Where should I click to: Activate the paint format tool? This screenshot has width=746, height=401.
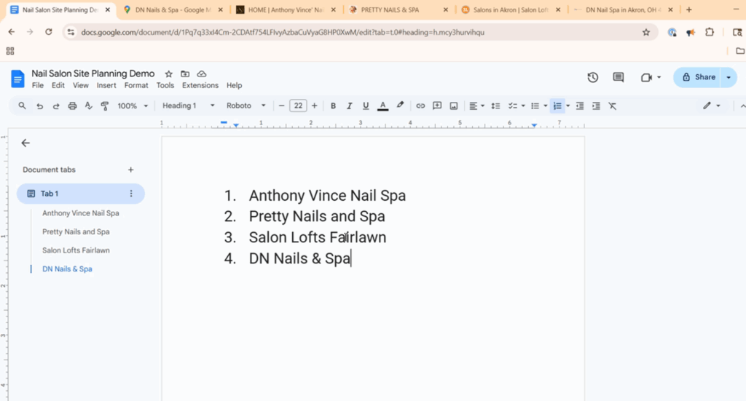[105, 106]
